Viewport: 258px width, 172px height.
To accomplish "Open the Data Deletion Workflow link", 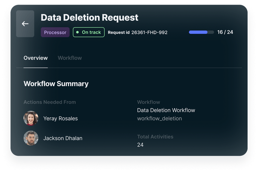I will coord(166,110).
